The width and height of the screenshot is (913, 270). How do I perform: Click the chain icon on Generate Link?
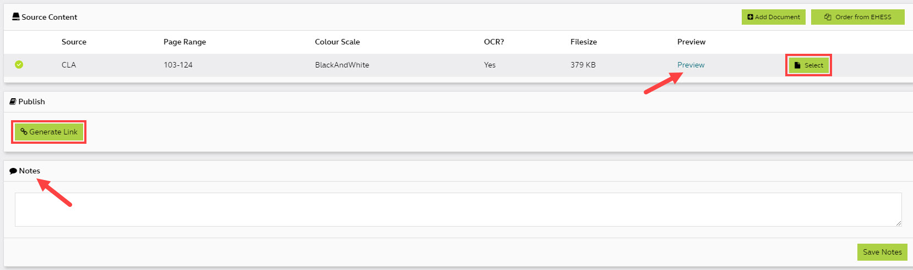(24, 132)
